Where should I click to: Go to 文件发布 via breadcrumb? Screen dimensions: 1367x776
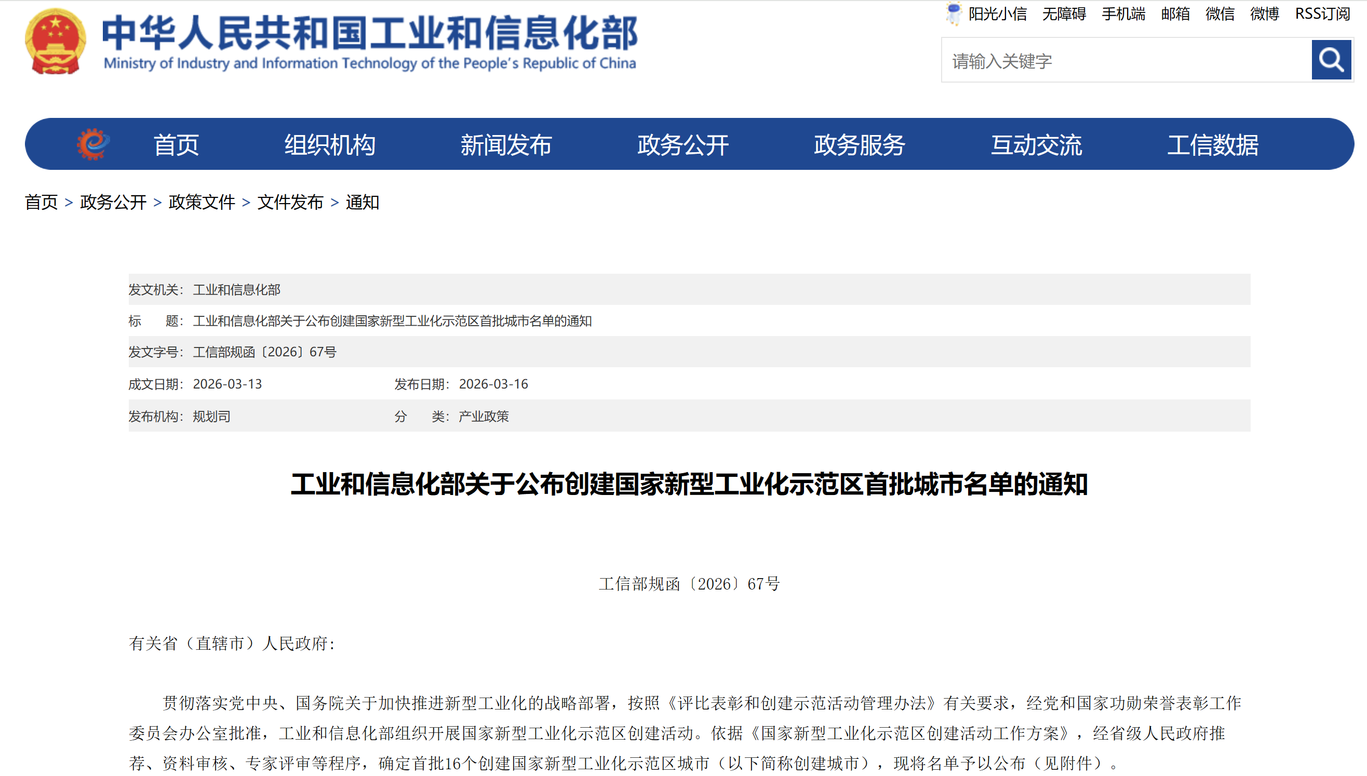[290, 203]
